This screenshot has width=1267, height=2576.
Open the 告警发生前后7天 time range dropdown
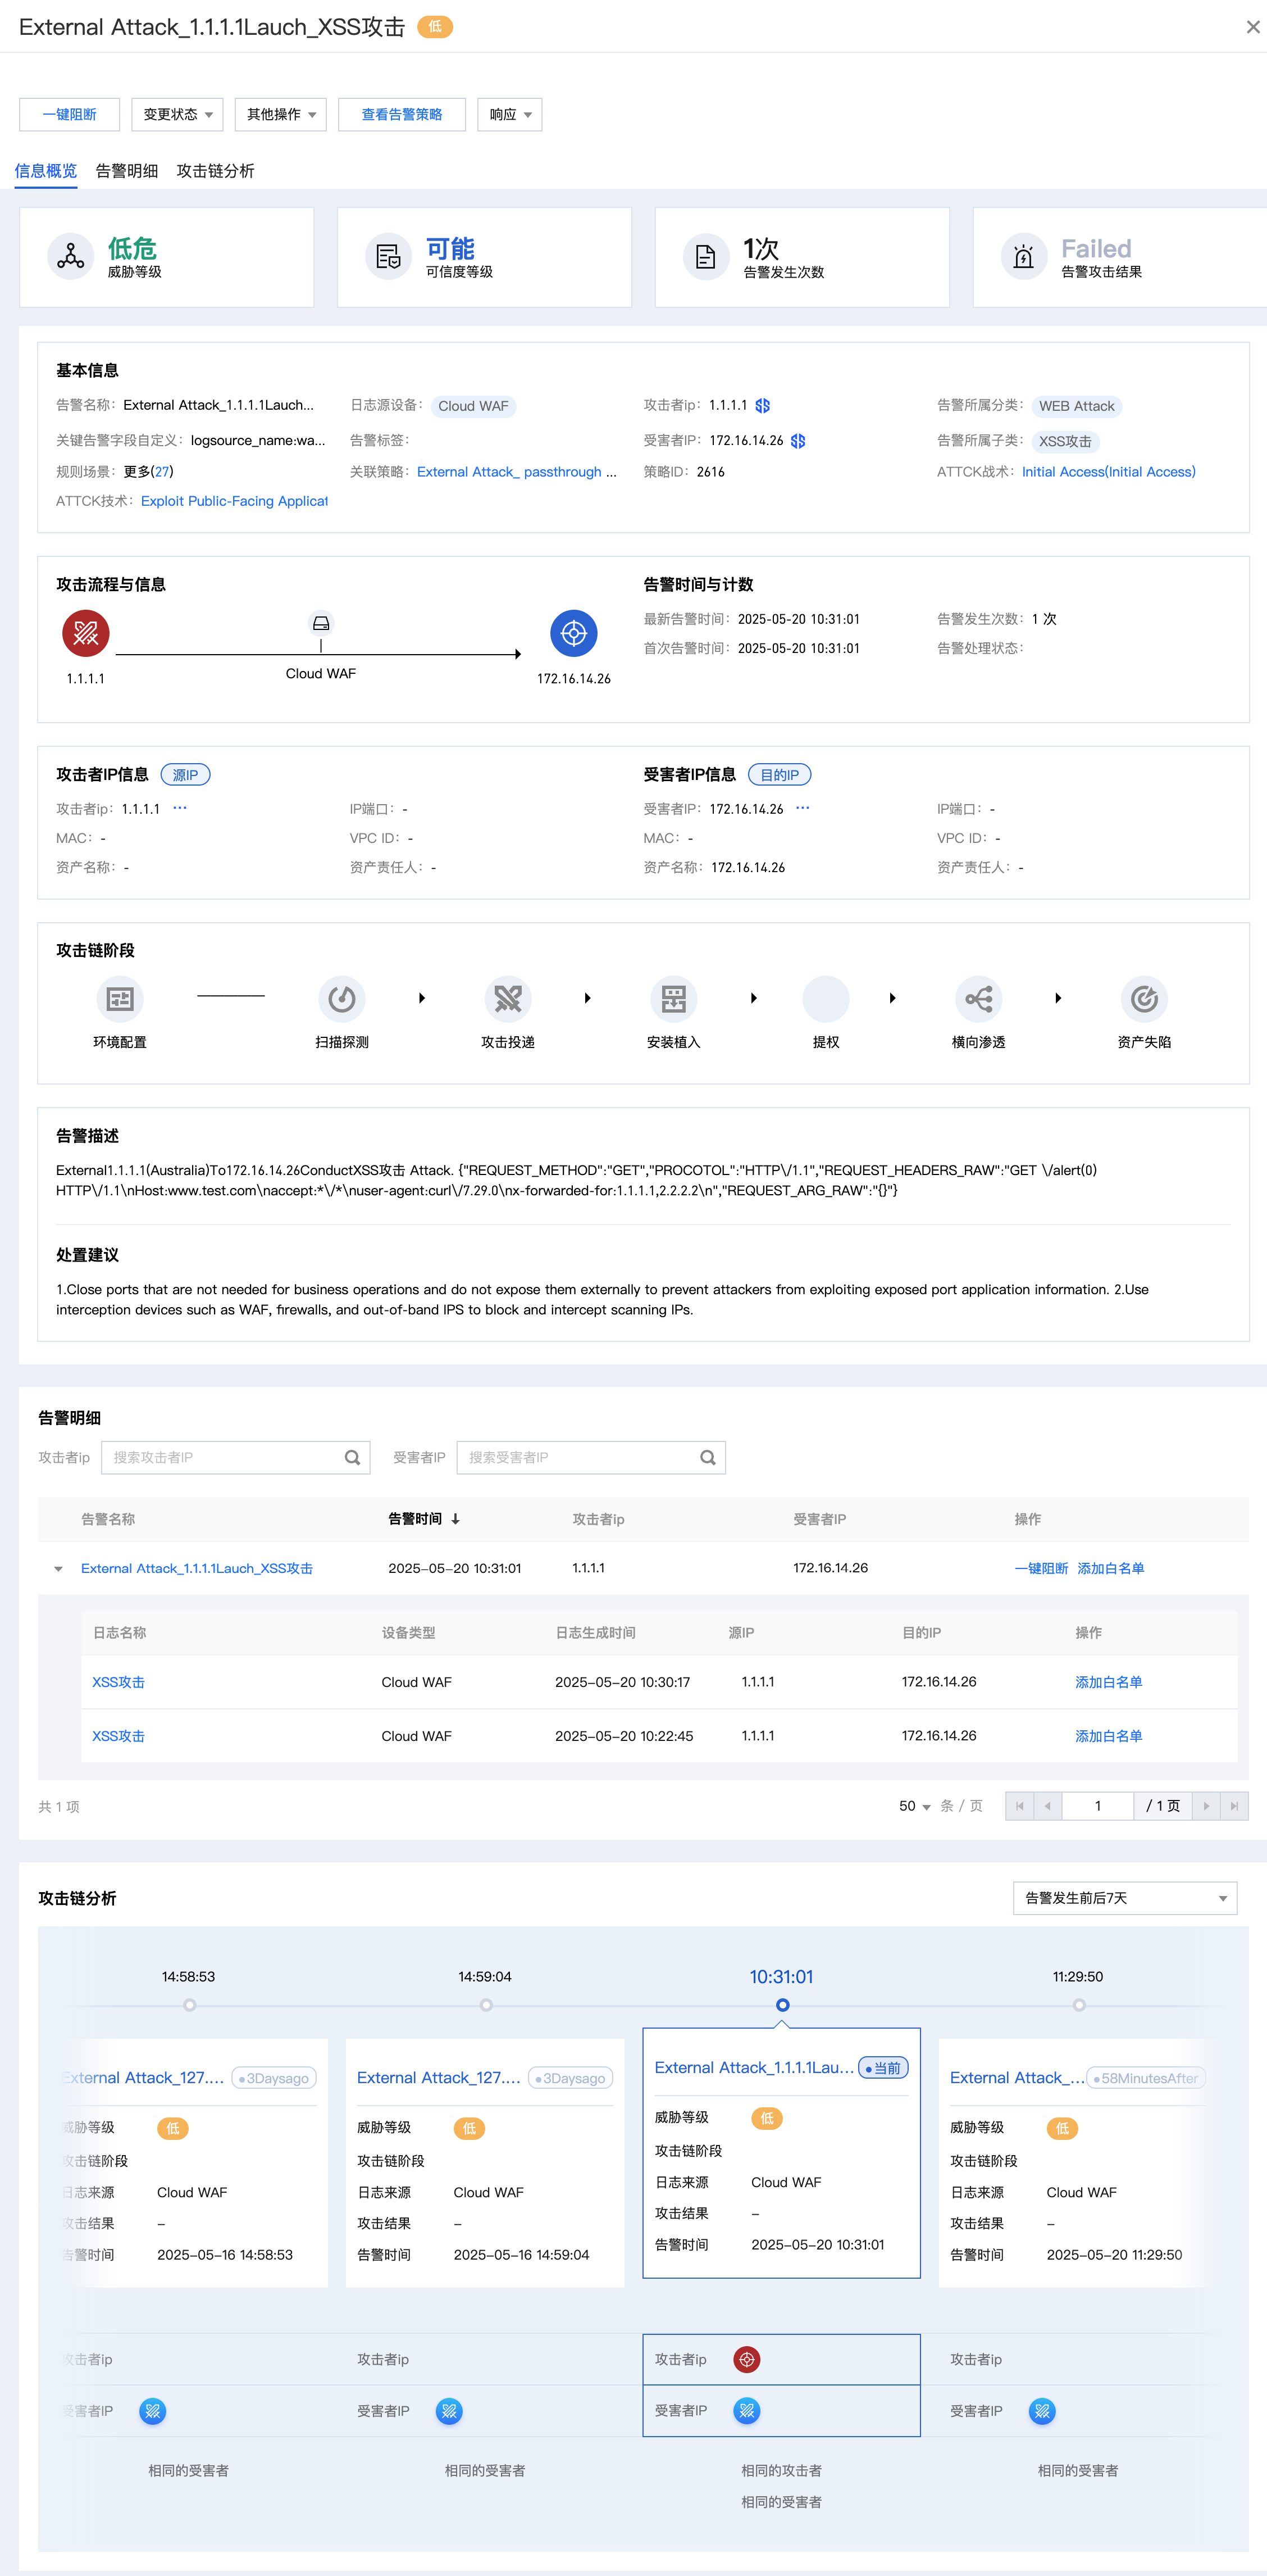coord(1125,1898)
